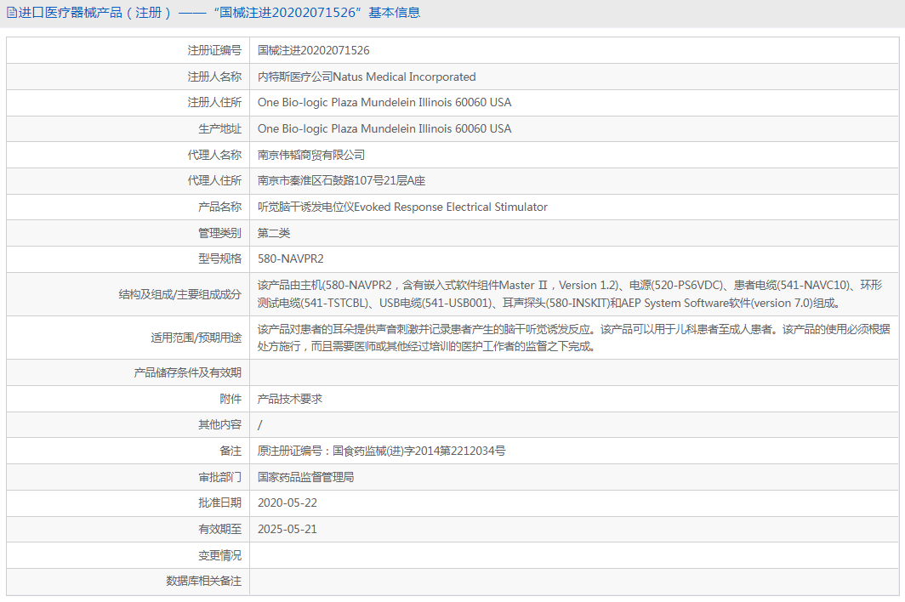The height and width of the screenshot is (602, 905).
Task: Select the agent name 南京伟韬商贸有限公司
Action: coord(313,155)
